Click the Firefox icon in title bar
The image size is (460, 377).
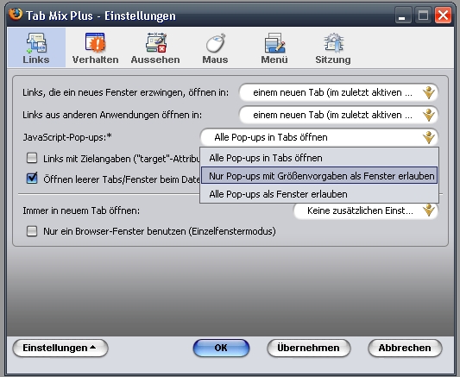(x=16, y=15)
